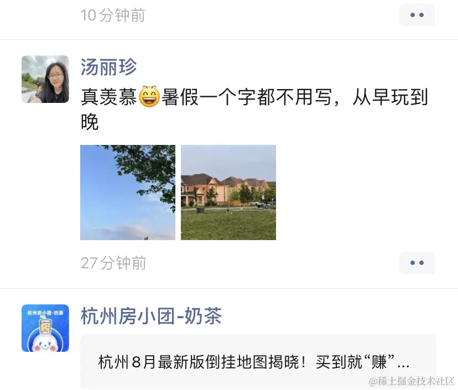Open the houses and lawn photo
458x390 pixels.
228,193
